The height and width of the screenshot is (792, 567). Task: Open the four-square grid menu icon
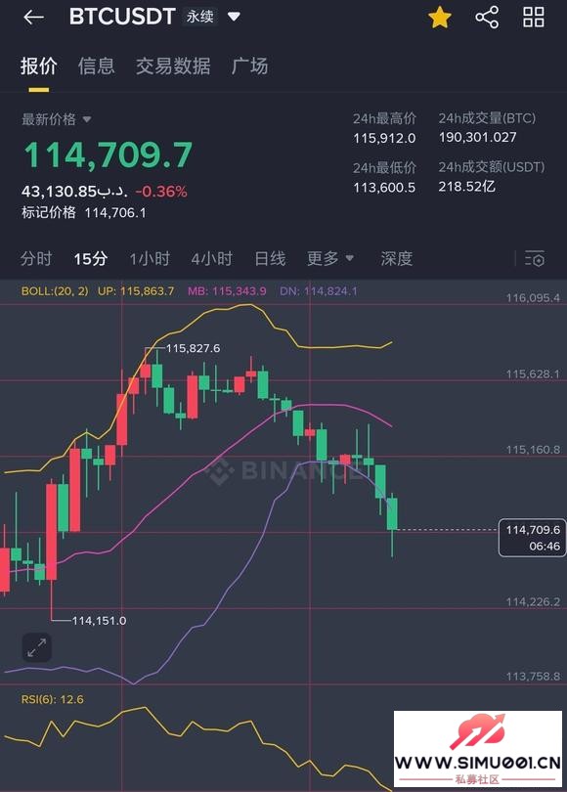pos(534,18)
